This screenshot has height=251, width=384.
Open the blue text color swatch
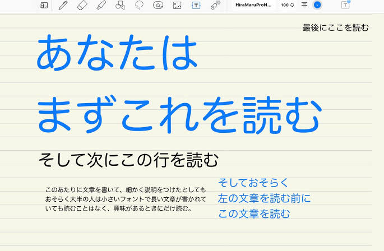point(317,5)
